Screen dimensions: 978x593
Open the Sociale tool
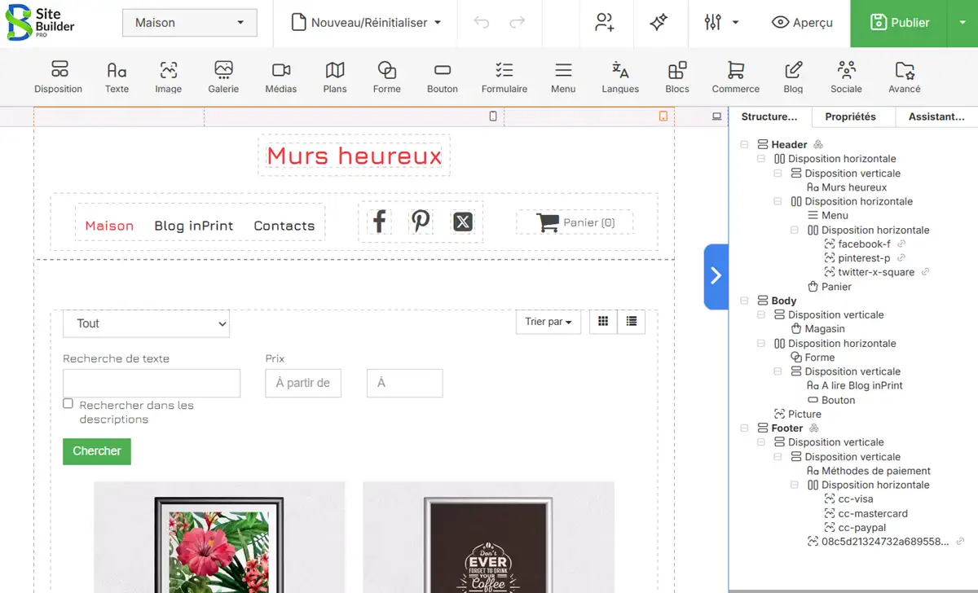tap(846, 77)
